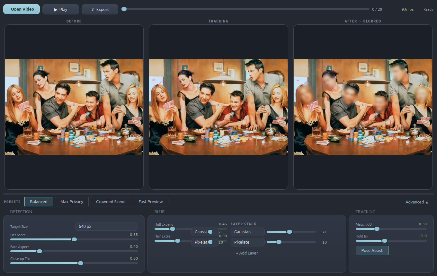Click the Layer Stack Gaussian strength slider
Image resolution: width=437 pixels, height=276 pixels.
[291, 232]
